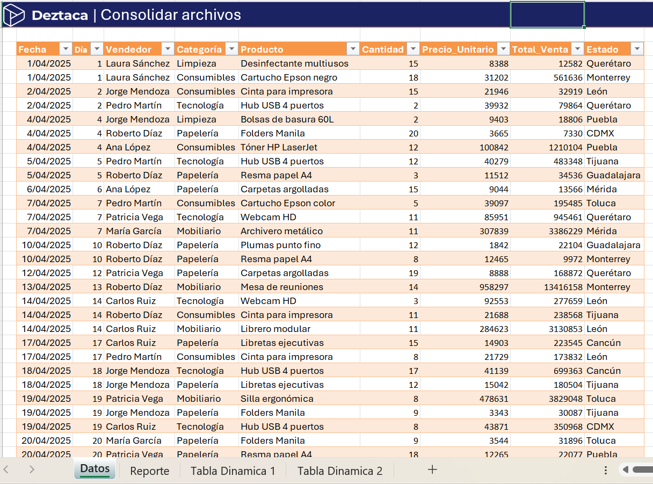Open the Total_Venta column filter dropdown
Viewport: 653px width, 484px height.
(577, 49)
